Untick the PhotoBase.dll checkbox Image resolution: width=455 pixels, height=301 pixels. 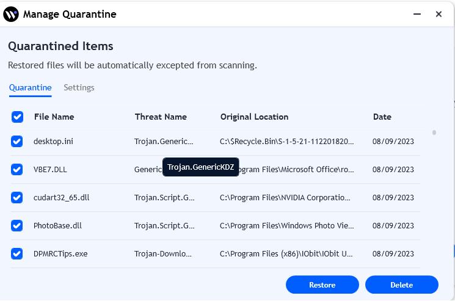pyautogui.click(x=17, y=225)
